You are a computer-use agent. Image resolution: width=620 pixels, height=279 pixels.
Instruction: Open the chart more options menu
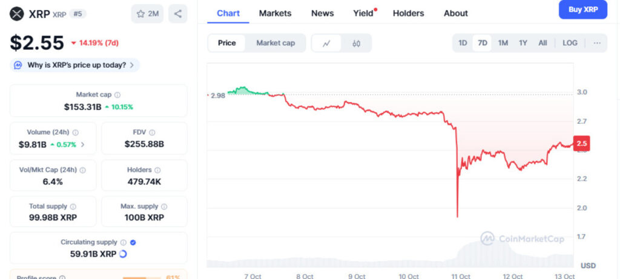coord(597,43)
